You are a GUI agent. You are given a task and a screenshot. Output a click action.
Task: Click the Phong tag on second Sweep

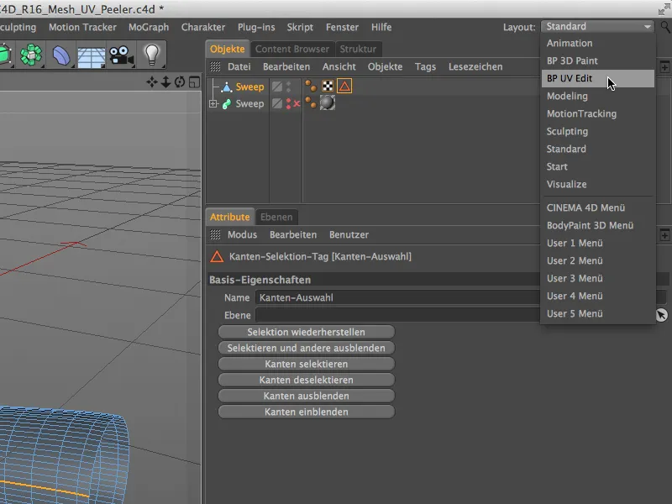(x=311, y=102)
